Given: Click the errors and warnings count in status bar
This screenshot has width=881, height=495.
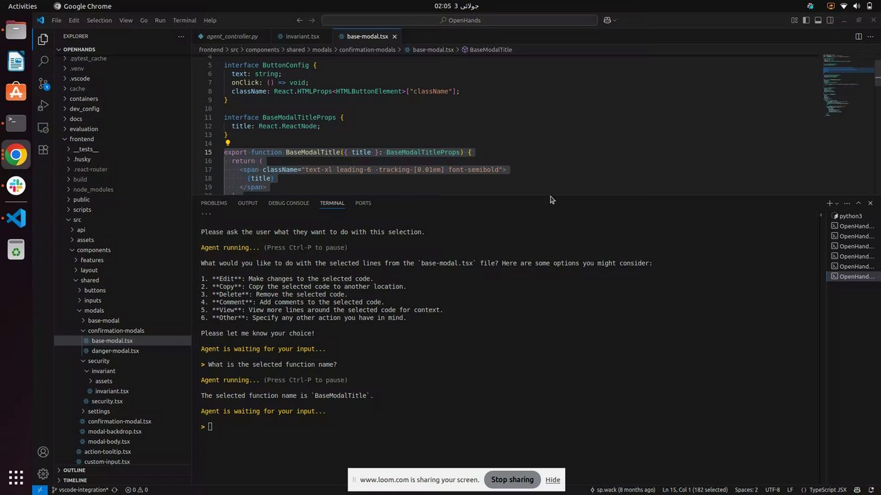Looking at the screenshot, I should (x=136, y=489).
